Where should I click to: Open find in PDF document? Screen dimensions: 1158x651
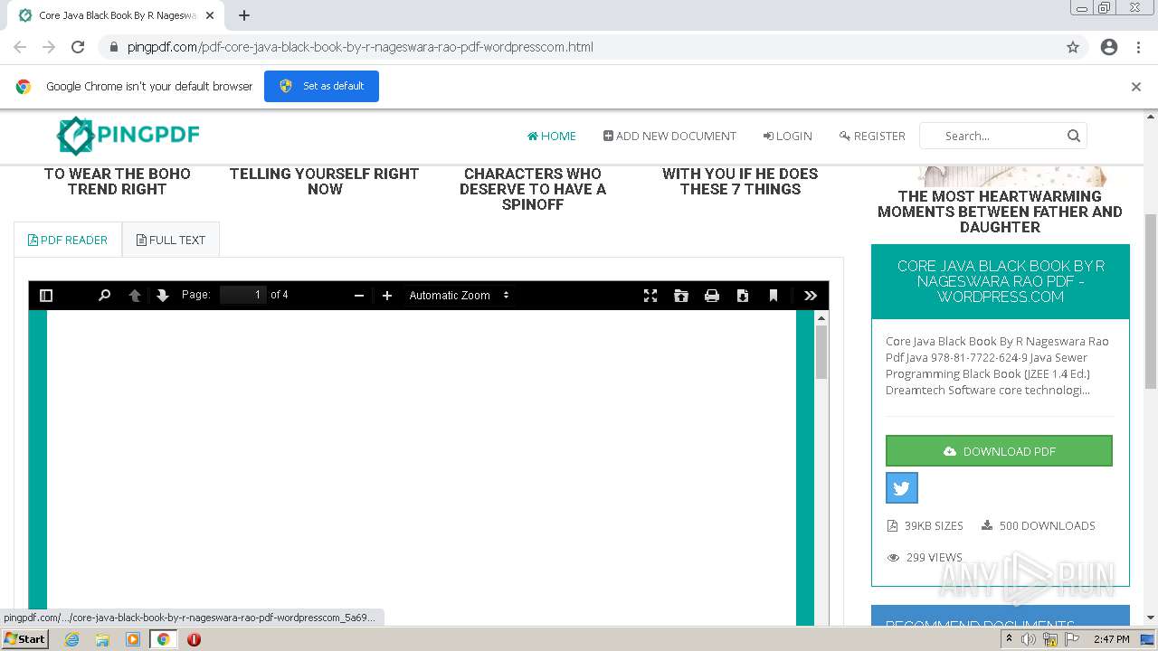[x=104, y=296]
